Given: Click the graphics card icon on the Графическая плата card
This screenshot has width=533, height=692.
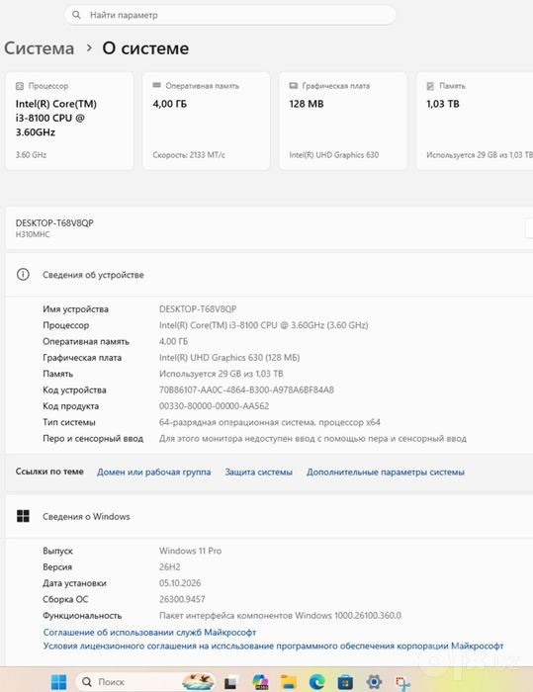Looking at the screenshot, I should coord(294,86).
